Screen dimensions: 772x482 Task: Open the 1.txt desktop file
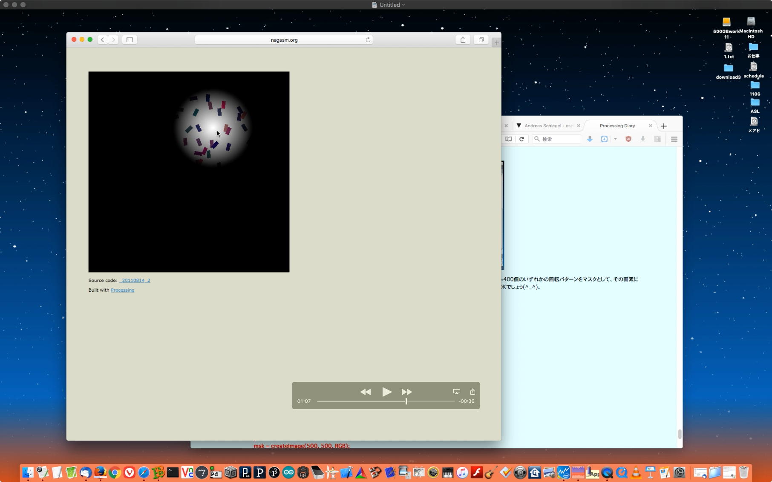(729, 47)
